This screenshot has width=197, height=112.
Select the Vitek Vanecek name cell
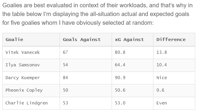click(31, 52)
